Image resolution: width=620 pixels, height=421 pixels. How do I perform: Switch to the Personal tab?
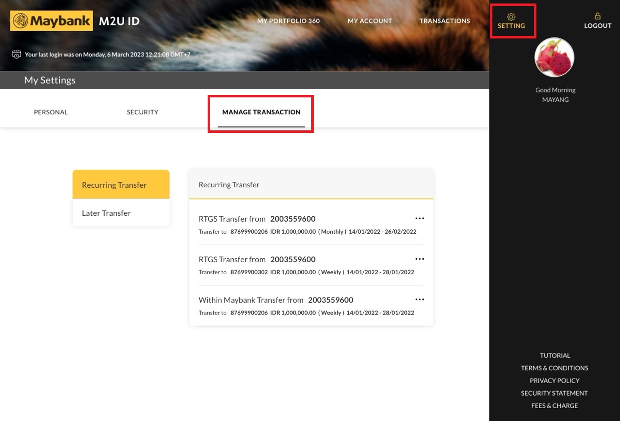click(x=51, y=112)
